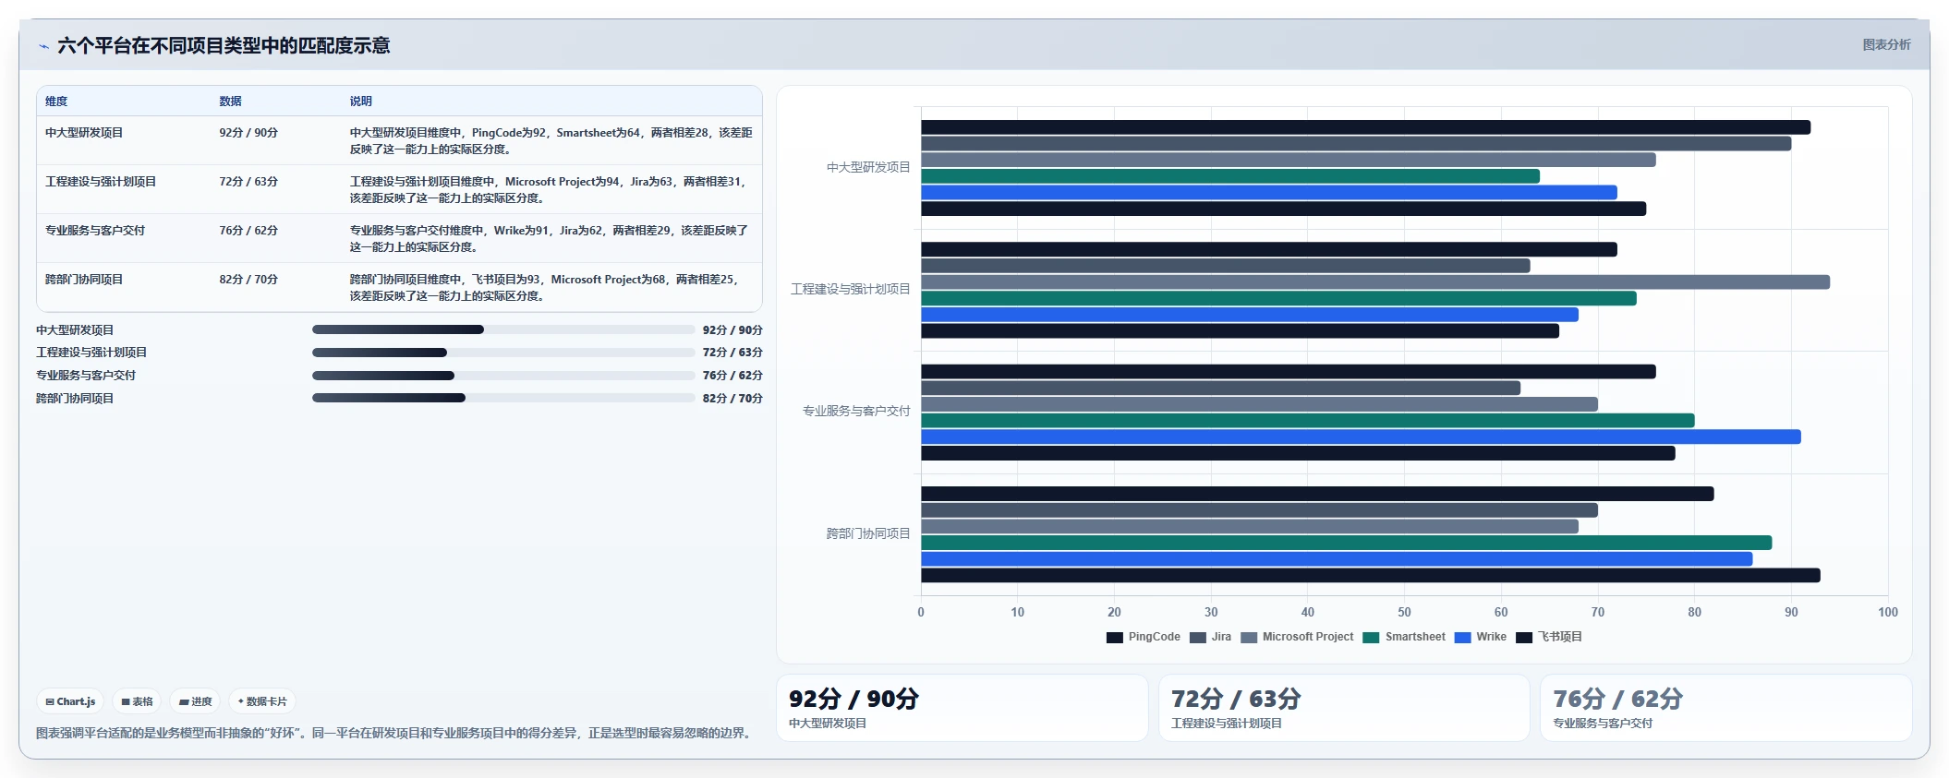The image size is (1949, 778).
Task: Toggle the Smartsheet legend item
Action: (1404, 637)
